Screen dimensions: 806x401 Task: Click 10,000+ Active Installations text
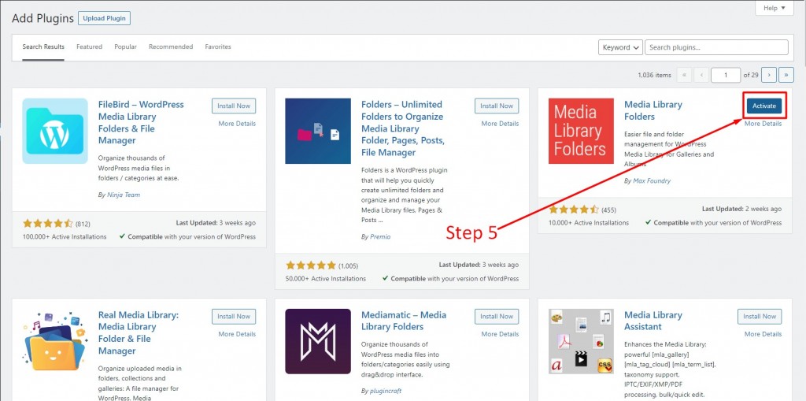(589, 223)
